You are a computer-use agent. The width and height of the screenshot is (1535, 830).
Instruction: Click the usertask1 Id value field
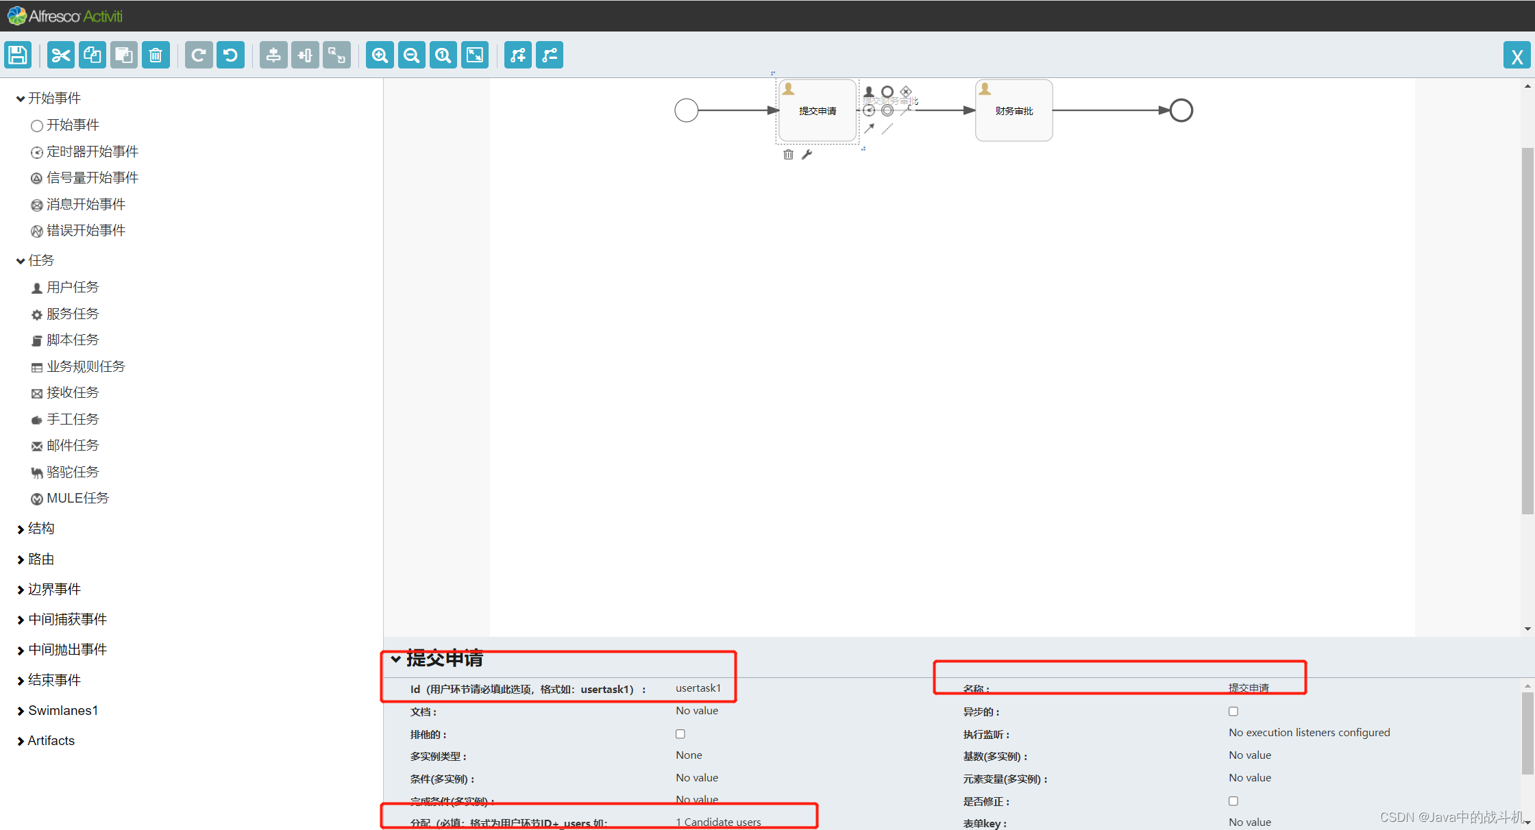point(698,688)
